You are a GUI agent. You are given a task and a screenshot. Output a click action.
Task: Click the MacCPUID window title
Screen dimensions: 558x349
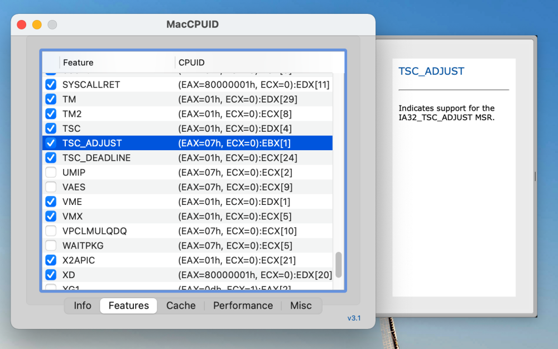(193, 24)
